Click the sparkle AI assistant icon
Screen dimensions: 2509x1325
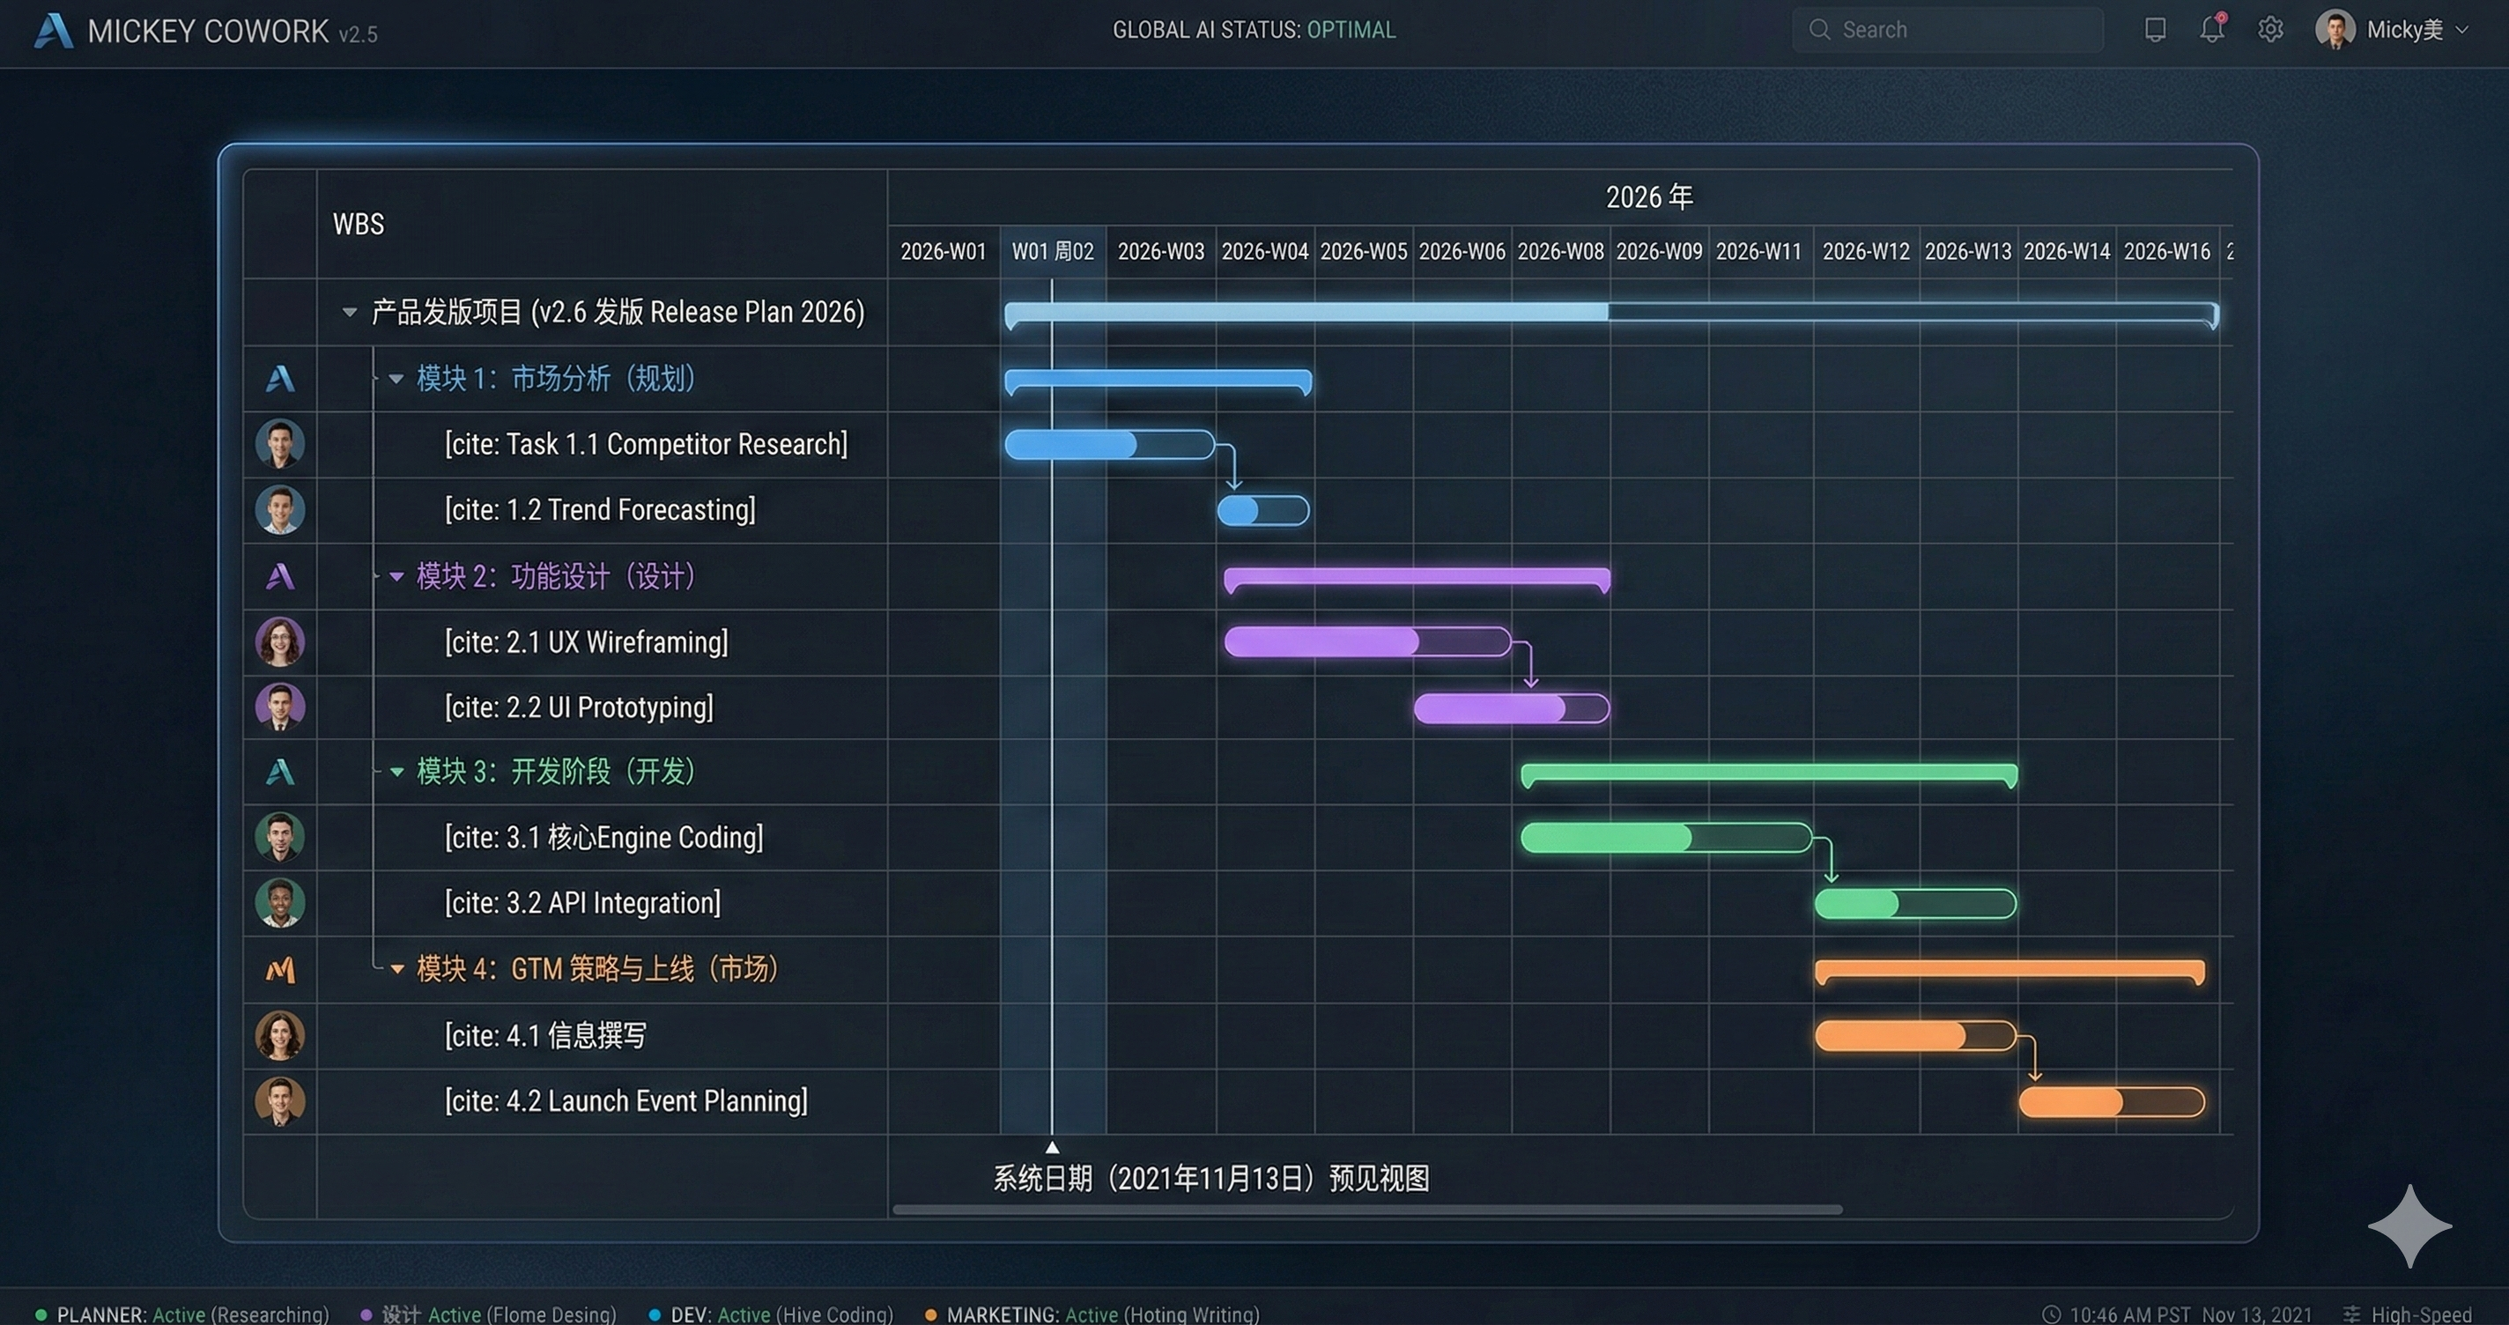(2409, 1225)
